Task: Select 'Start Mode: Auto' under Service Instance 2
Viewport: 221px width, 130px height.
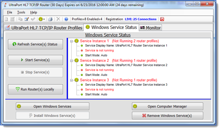Action: 96,75
